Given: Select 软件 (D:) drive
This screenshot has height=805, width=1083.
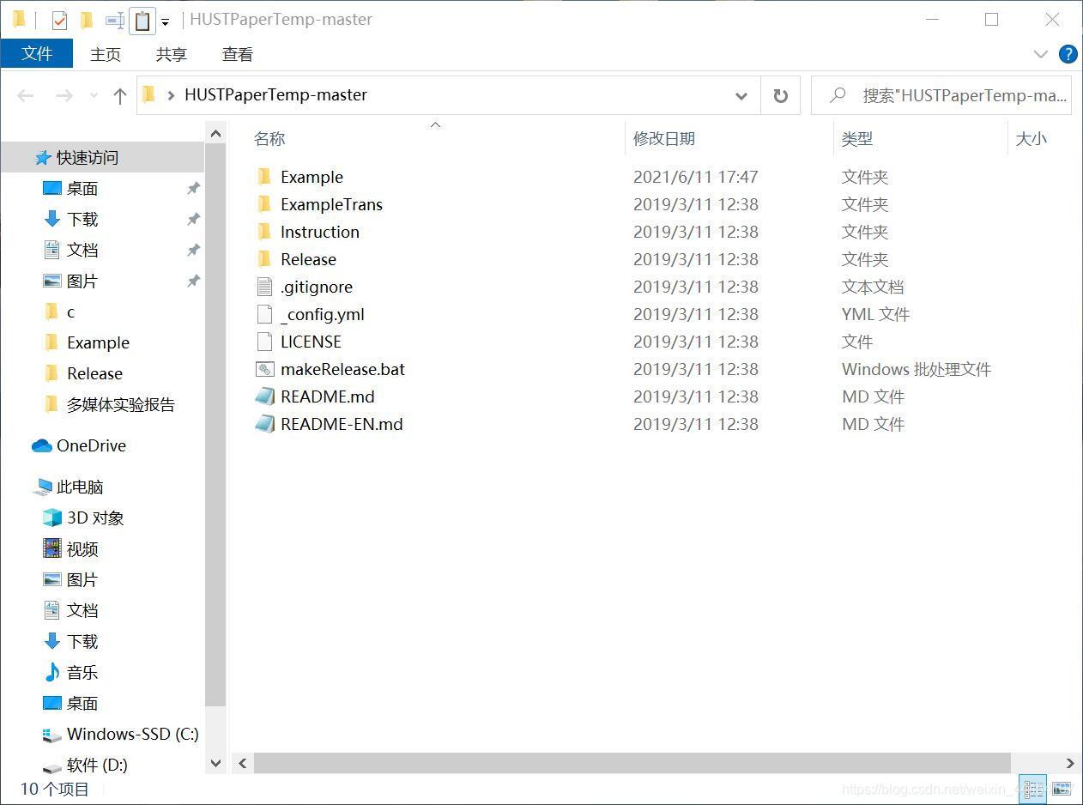Looking at the screenshot, I should click(85, 765).
